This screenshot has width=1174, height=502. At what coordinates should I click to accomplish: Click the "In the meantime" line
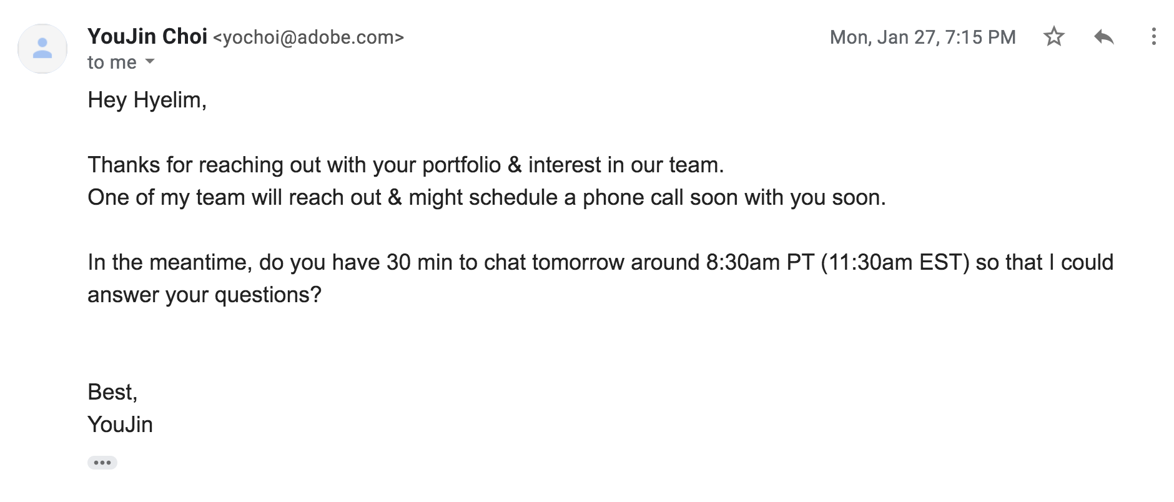601,262
